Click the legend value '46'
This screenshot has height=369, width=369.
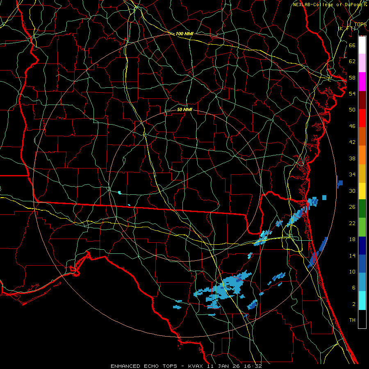tap(352, 126)
